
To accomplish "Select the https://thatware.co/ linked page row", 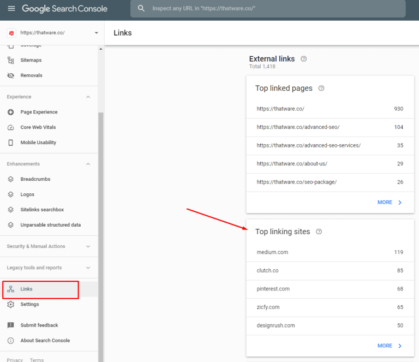I will point(330,109).
